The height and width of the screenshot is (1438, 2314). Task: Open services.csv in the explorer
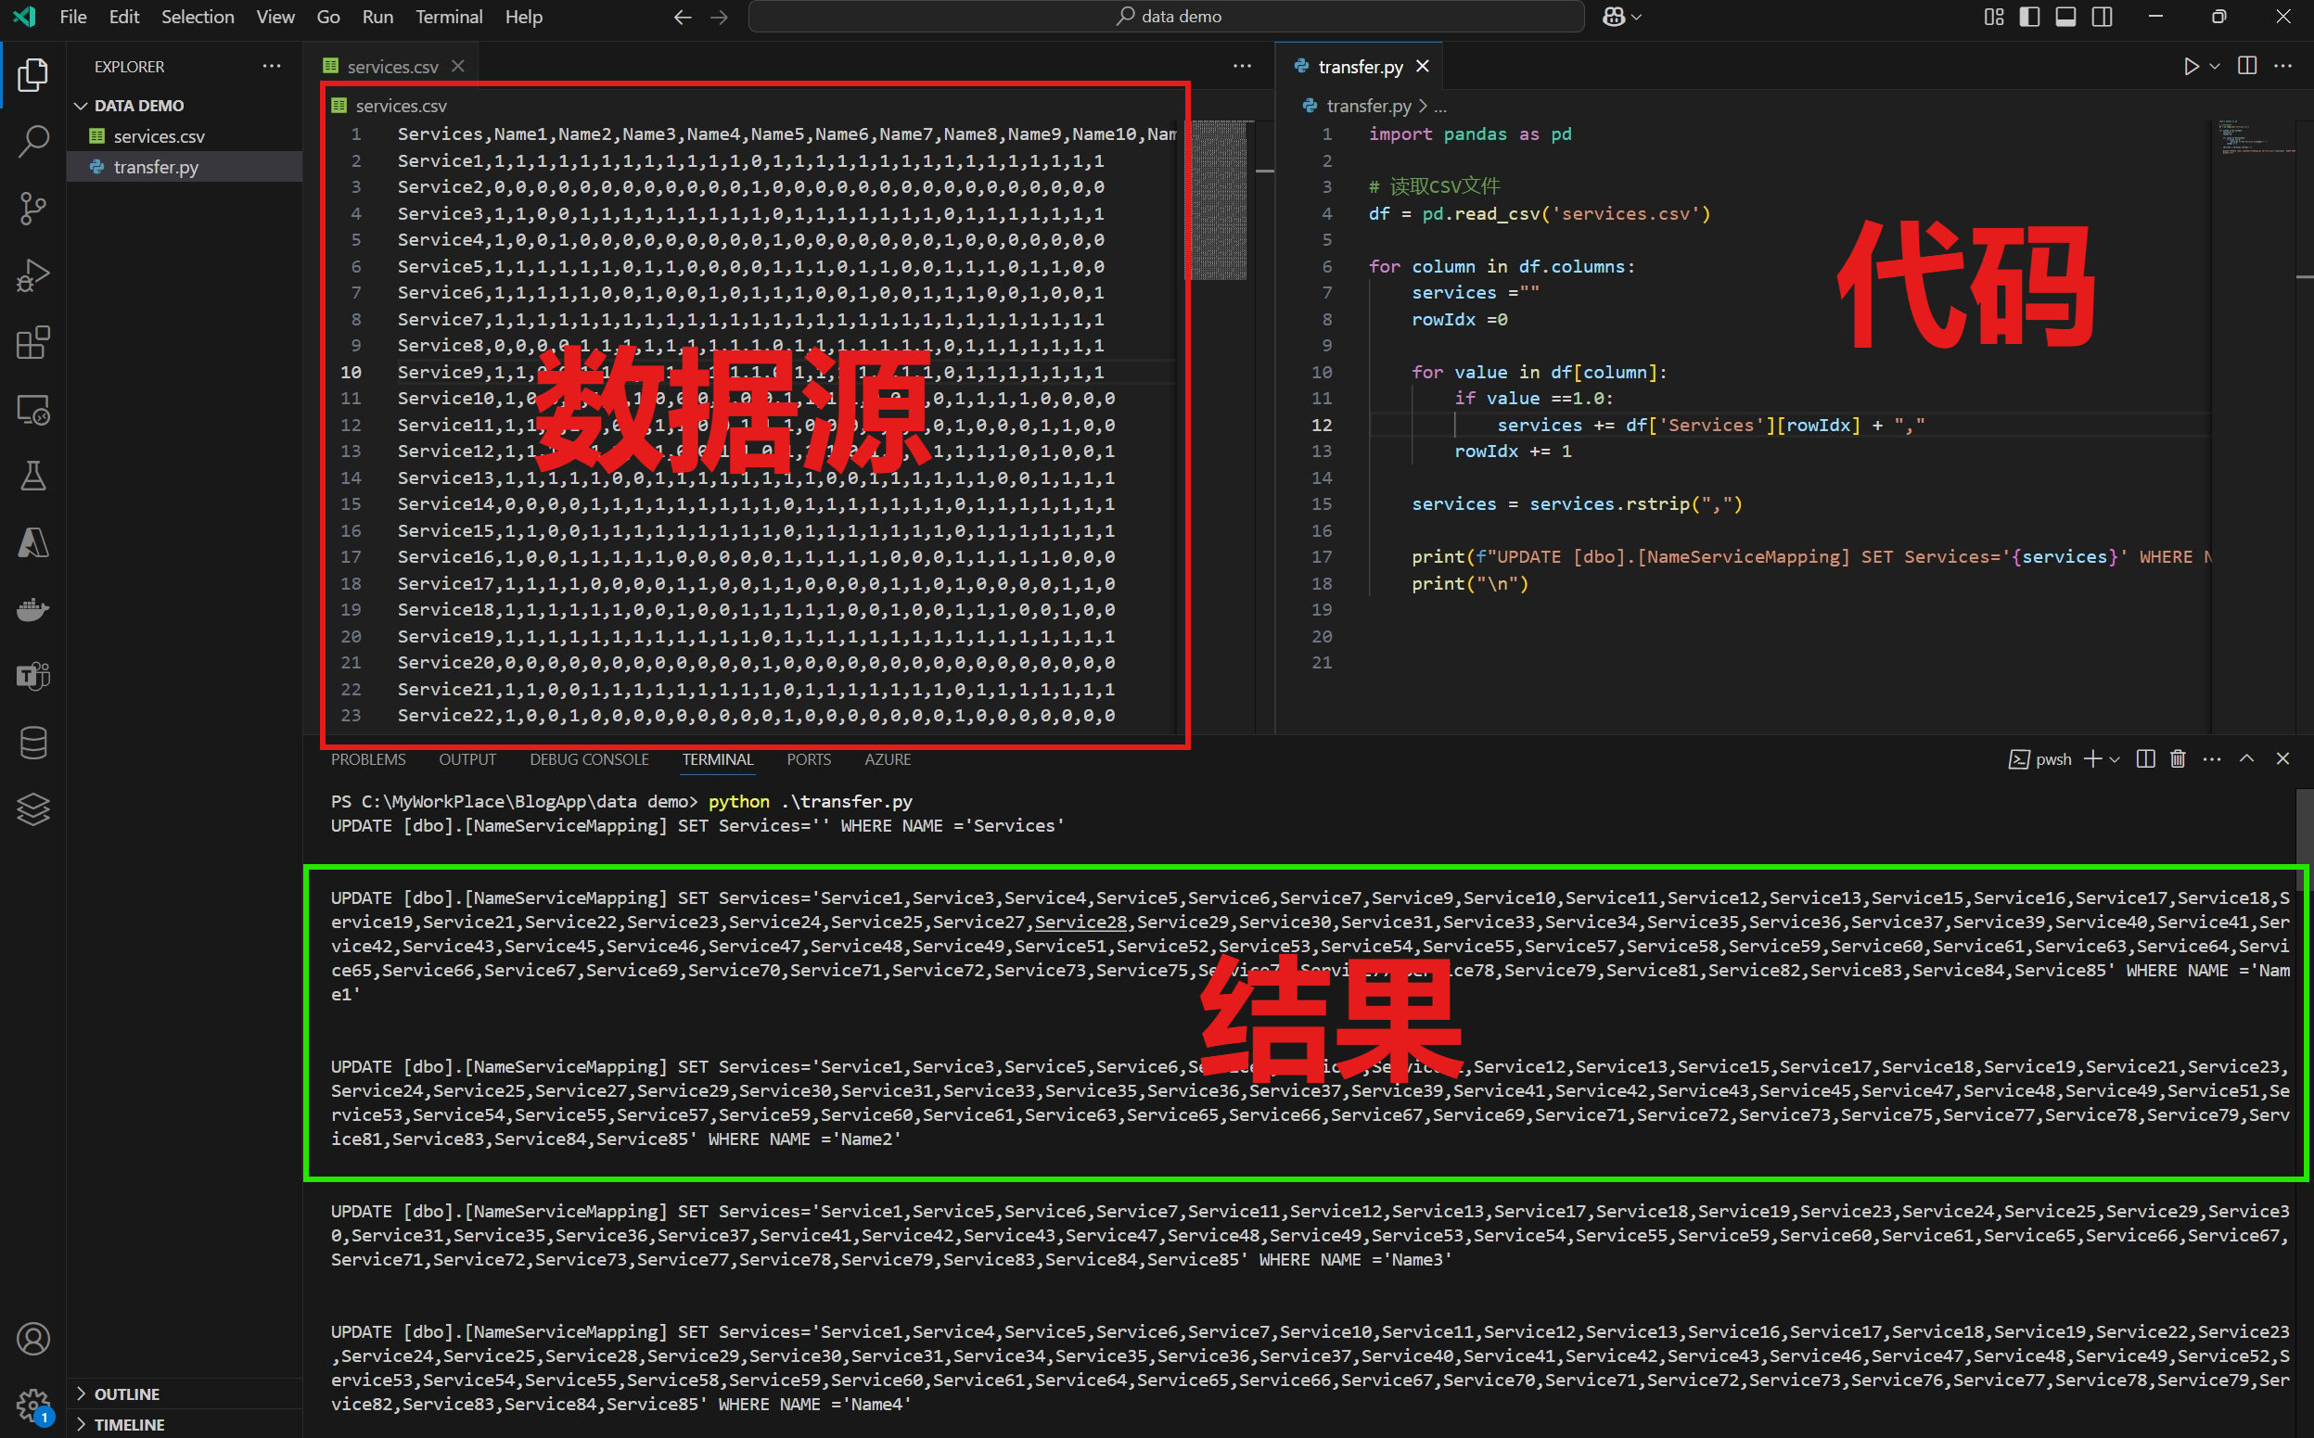point(159,137)
